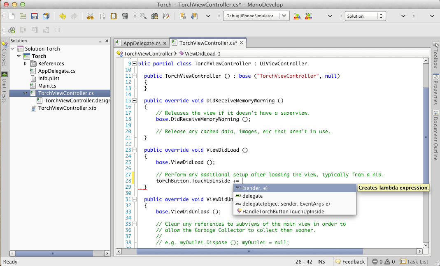This screenshot has width=440, height=266.
Task: Open the ViewDidLoad breadcrumb menu
Action: 200,53
